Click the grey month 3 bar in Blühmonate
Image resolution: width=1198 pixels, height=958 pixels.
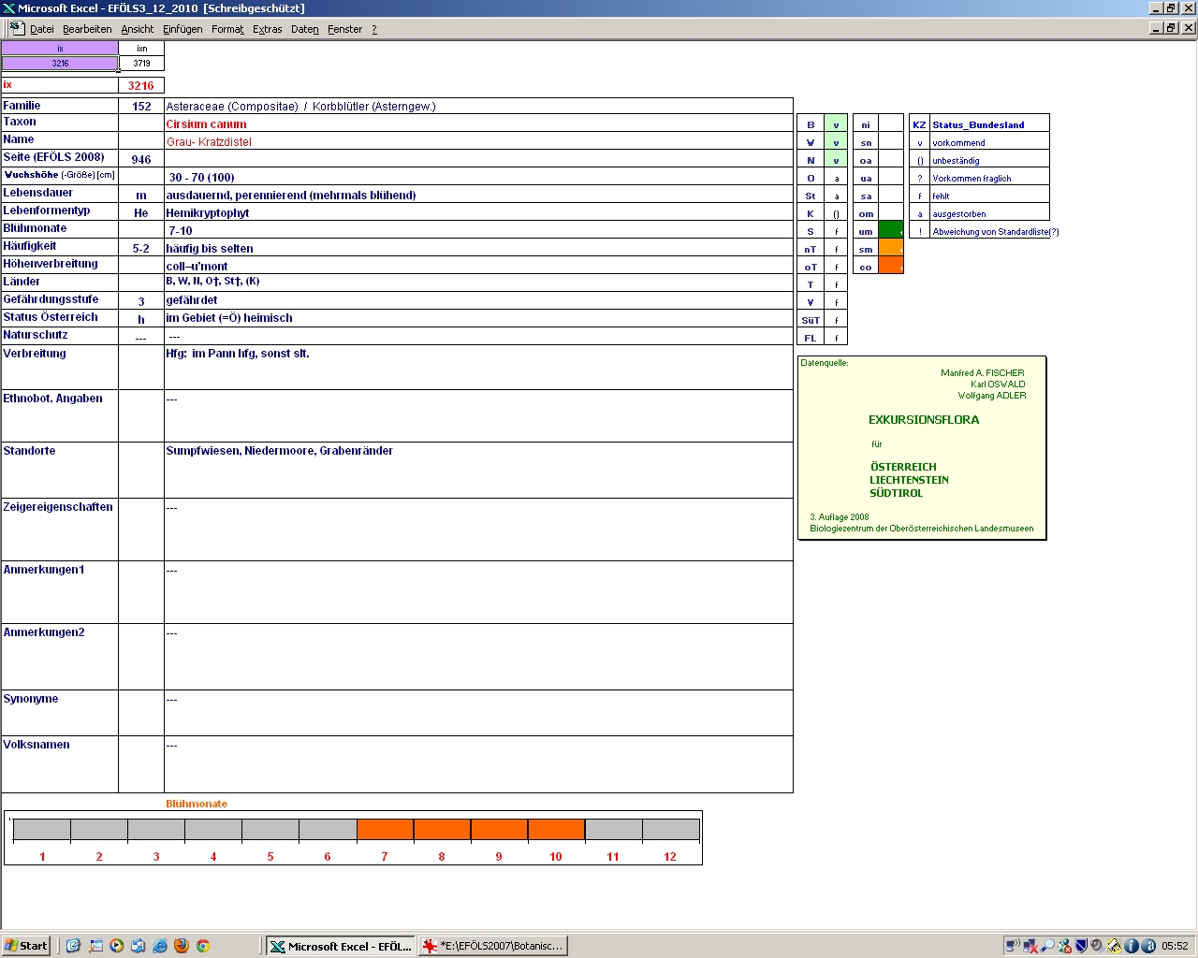click(156, 830)
